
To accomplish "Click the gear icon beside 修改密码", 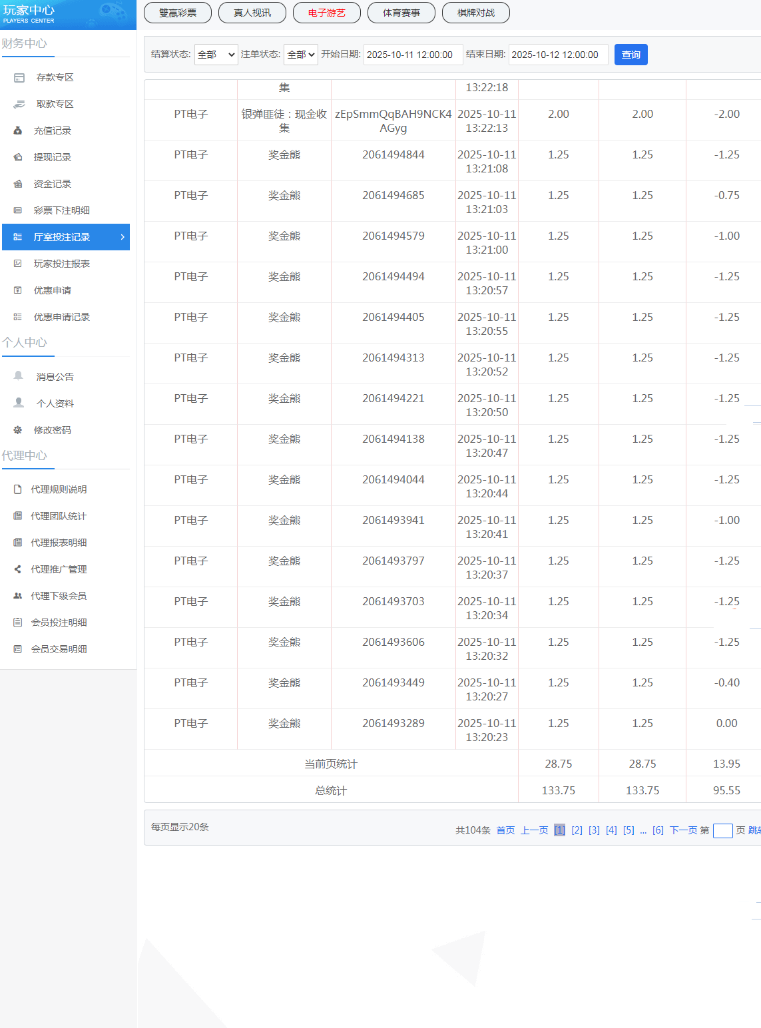I will pyautogui.click(x=18, y=430).
